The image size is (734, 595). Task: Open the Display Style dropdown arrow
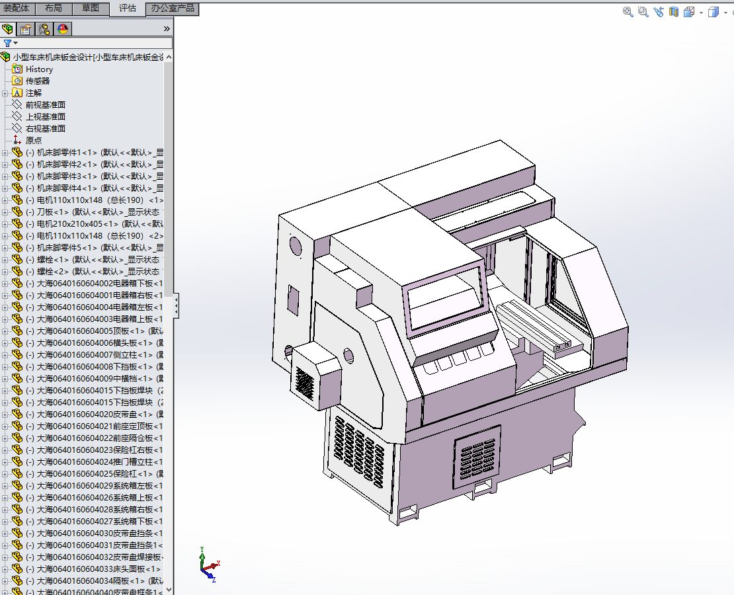pos(725,13)
